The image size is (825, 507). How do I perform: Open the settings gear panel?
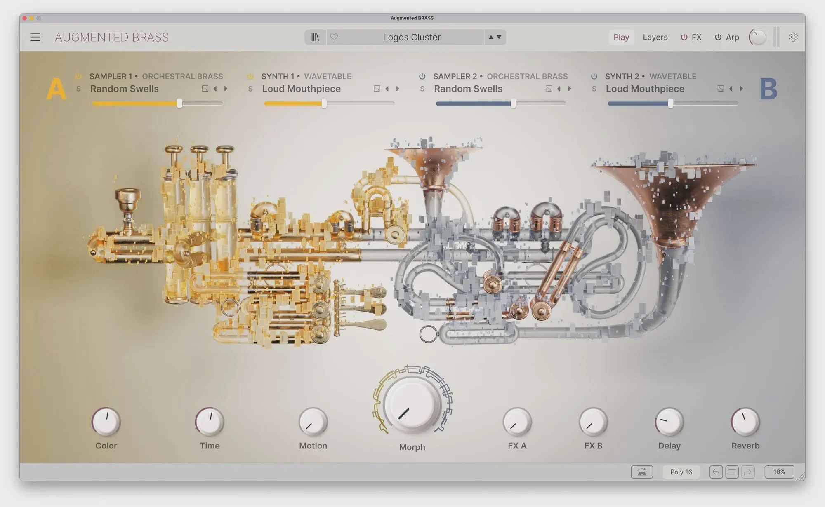793,37
